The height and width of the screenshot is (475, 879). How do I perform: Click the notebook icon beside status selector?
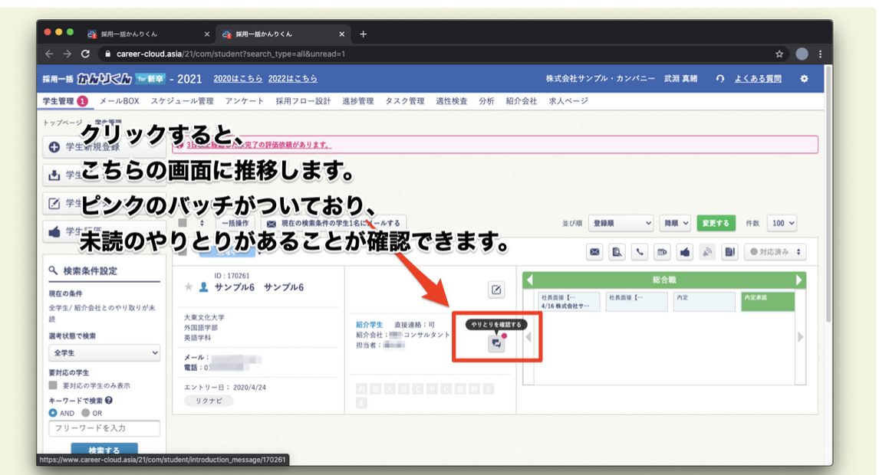click(730, 252)
